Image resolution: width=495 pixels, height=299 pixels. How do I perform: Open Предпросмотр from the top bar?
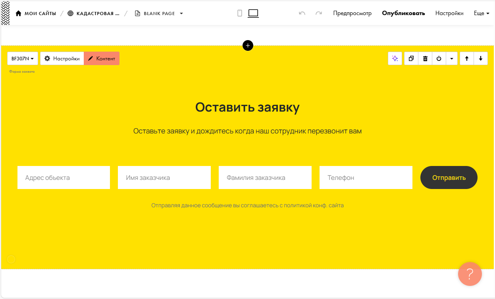[x=352, y=13]
